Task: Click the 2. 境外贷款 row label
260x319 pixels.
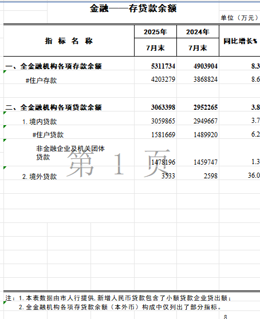Action: [x=40, y=177]
